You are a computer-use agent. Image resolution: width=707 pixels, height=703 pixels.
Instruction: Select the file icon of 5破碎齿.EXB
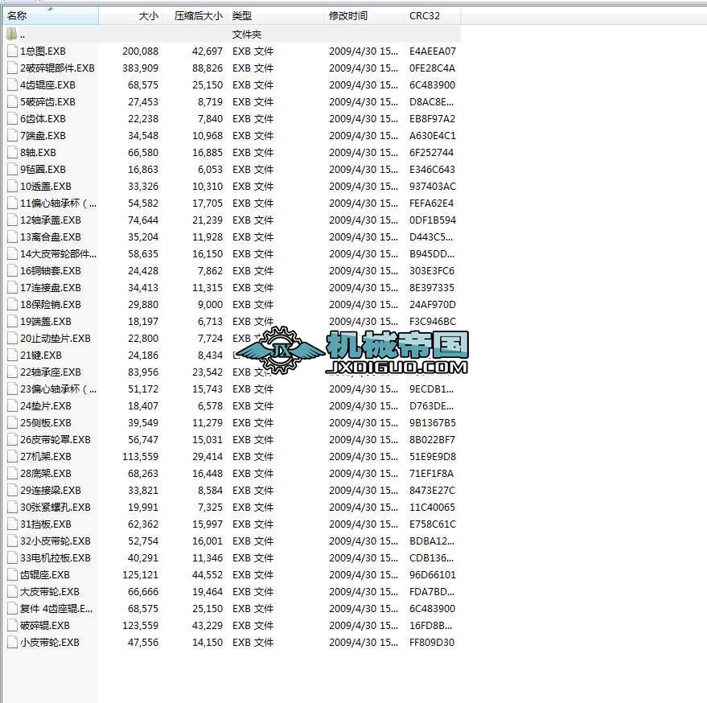click(12, 102)
